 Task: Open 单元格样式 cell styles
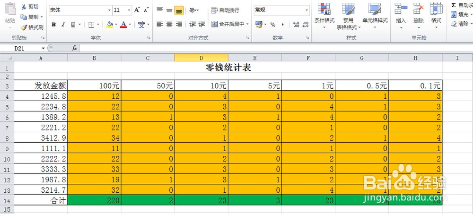tap(375, 16)
